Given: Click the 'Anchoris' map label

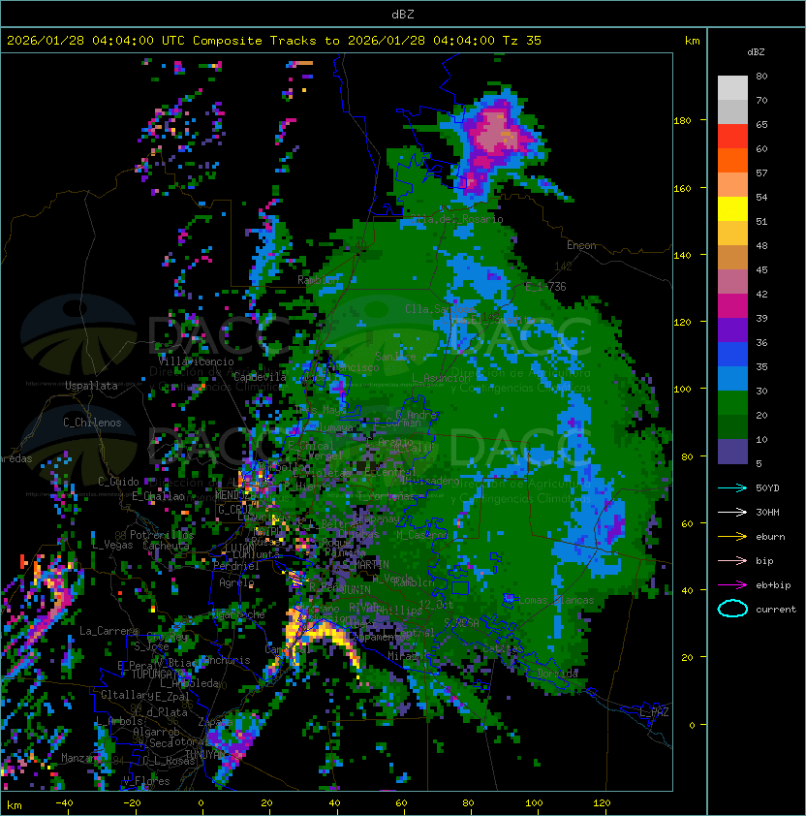Looking at the screenshot, I should pyautogui.click(x=227, y=660).
